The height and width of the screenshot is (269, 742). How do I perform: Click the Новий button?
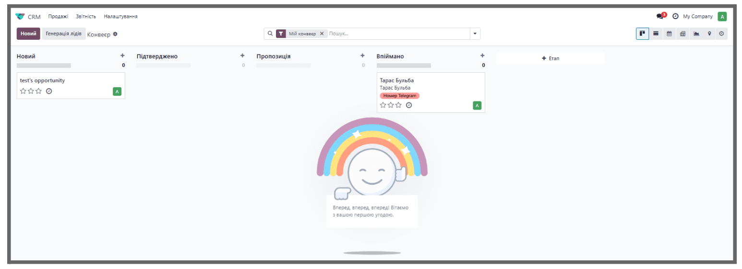[x=28, y=34]
